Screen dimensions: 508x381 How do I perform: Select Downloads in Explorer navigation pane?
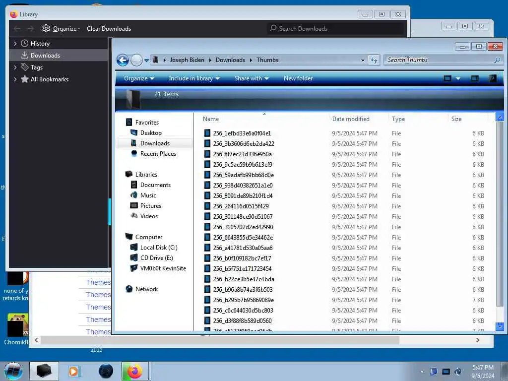(x=155, y=143)
